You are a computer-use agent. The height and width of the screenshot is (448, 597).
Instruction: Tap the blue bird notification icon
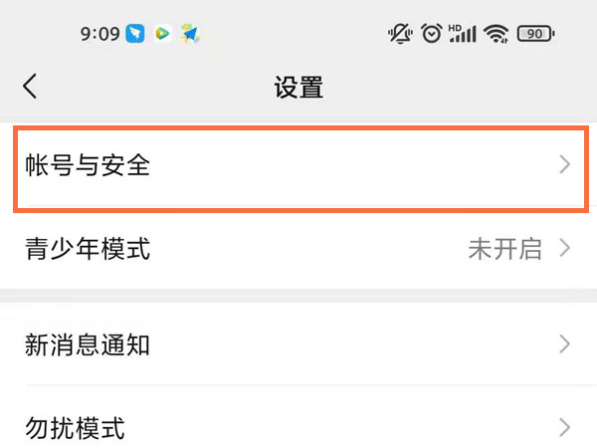click(x=136, y=34)
